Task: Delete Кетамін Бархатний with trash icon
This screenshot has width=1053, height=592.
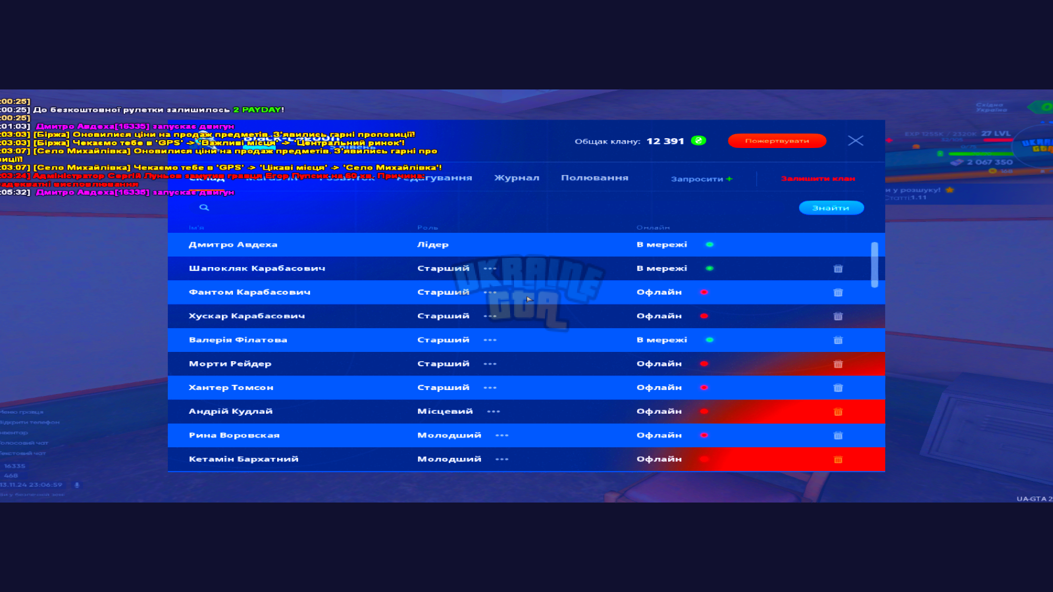Action: click(x=838, y=459)
